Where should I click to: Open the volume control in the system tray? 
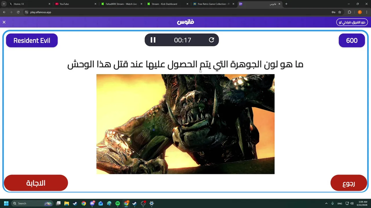(x=352, y=203)
